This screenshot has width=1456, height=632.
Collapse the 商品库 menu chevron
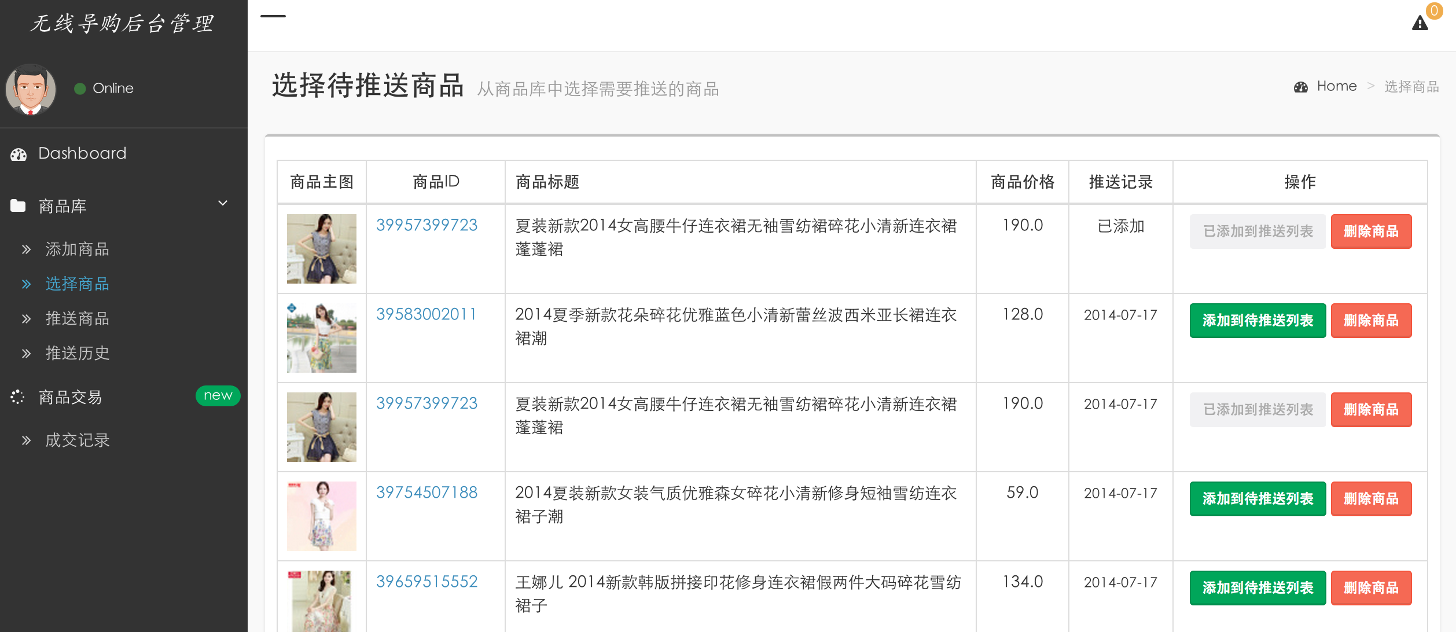[x=223, y=204]
